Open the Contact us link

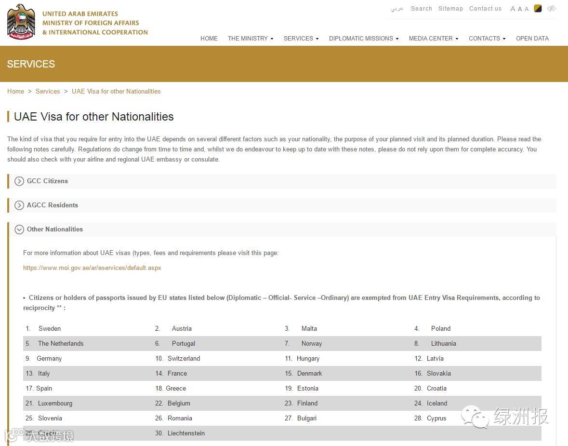486,9
